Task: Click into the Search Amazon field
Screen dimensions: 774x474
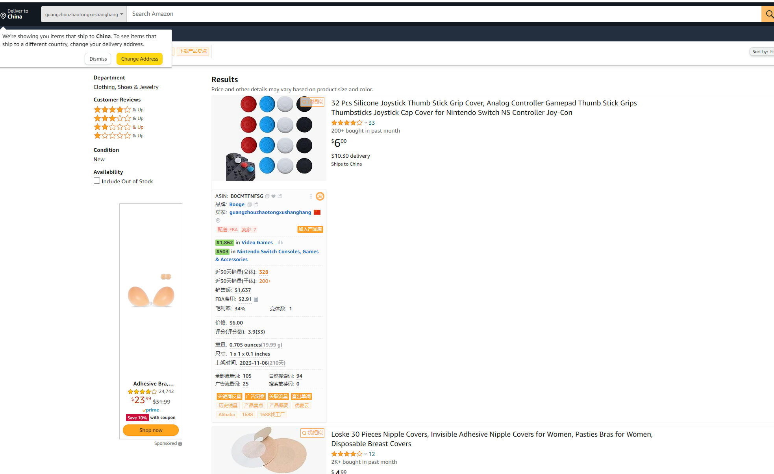Action: (x=444, y=14)
